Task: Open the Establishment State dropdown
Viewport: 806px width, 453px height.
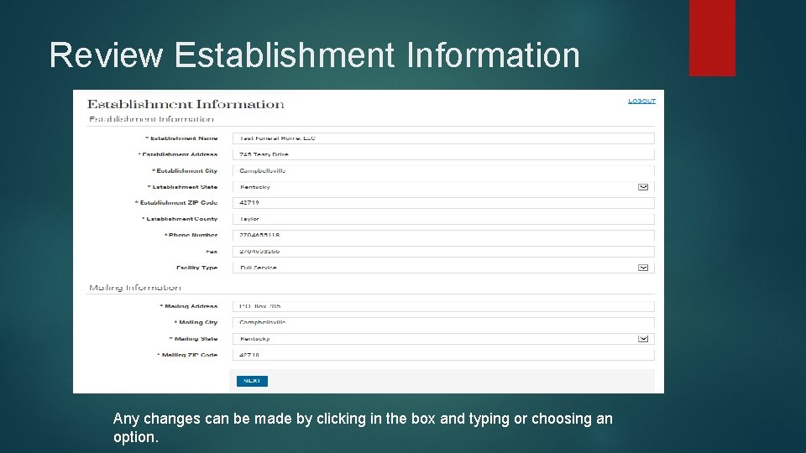Action: tap(443, 187)
